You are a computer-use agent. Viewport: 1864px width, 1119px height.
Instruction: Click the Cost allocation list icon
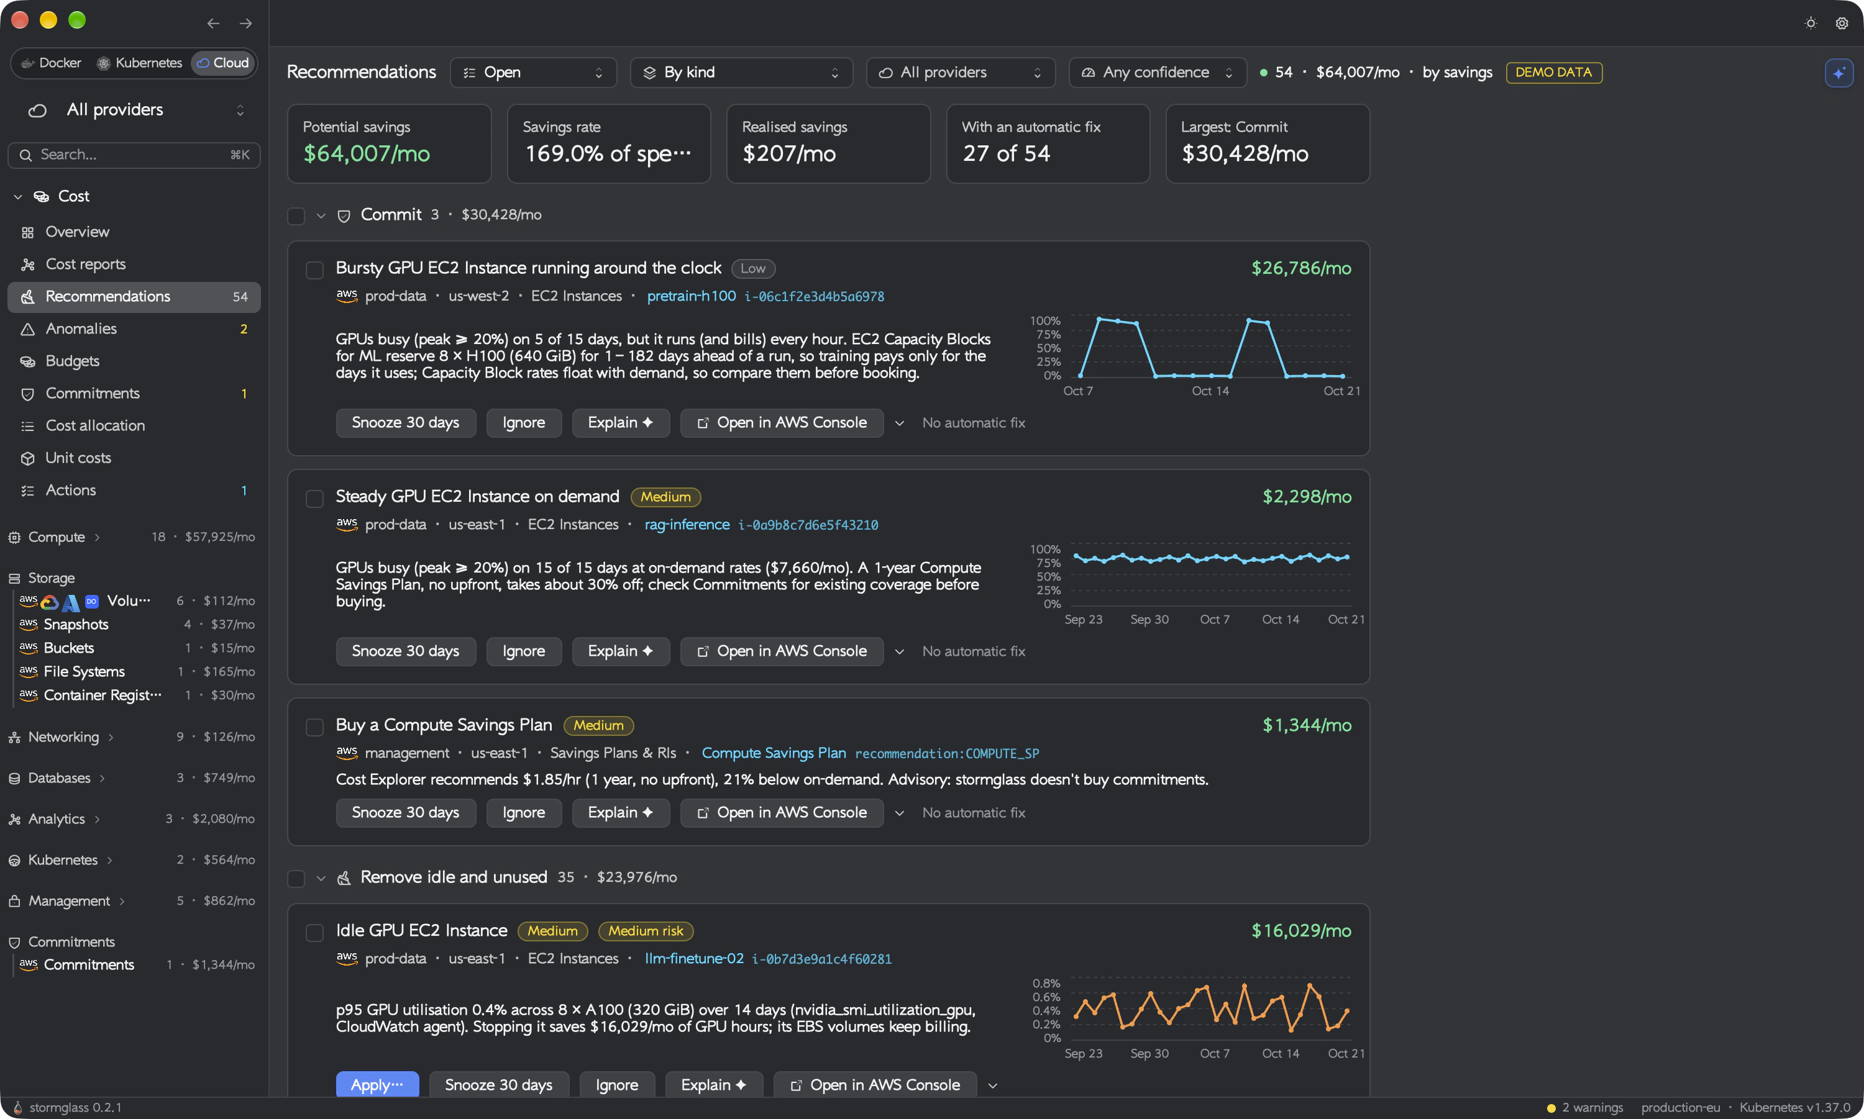coord(28,427)
